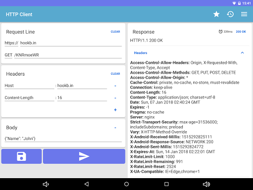Tap the Android home button
Screen dimensions: 253x190
(126, 184)
